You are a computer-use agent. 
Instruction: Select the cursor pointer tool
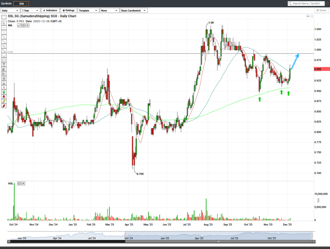[4, 23]
